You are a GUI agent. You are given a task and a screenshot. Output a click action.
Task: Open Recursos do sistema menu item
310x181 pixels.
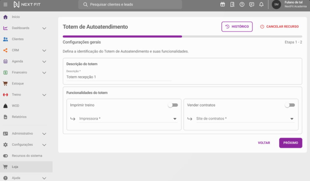point(26,156)
